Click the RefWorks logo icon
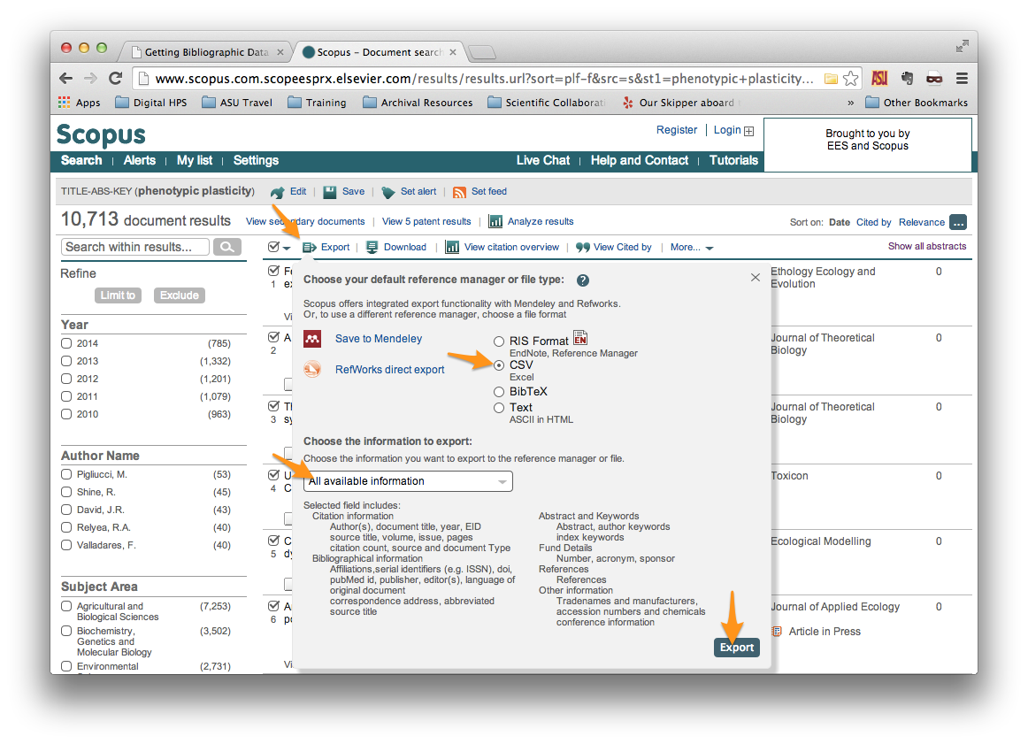This screenshot has width=1028, height=744. (x=312, y=369)
